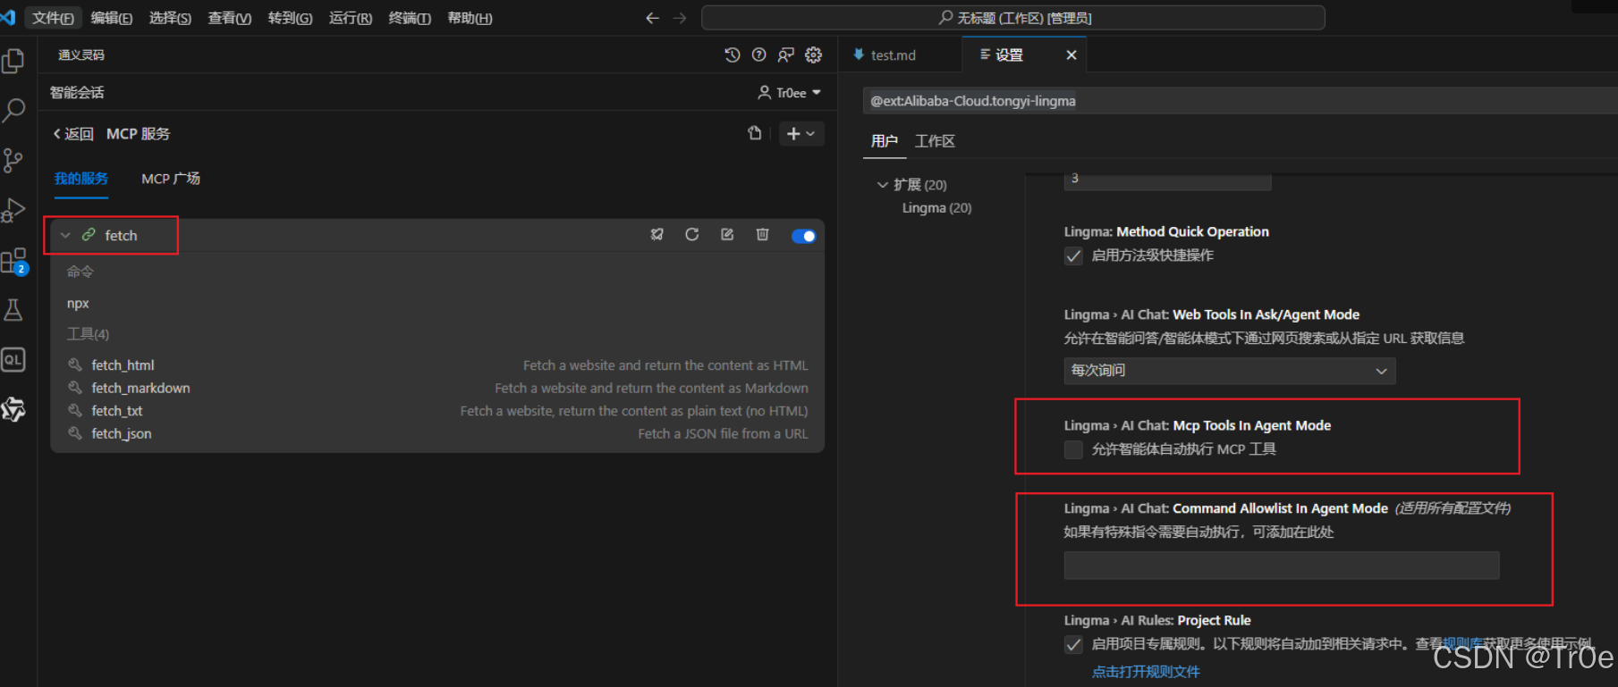Toggle the fetch service switch off
The image size is (1618, 687).
(x=803, y=236)
